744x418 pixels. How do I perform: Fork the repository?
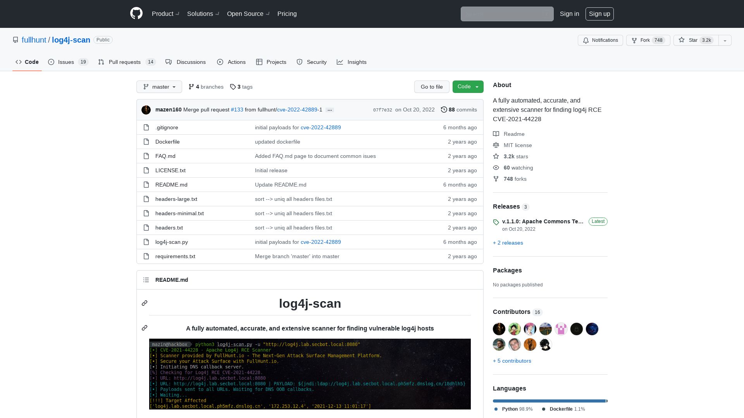pos(648,40)
